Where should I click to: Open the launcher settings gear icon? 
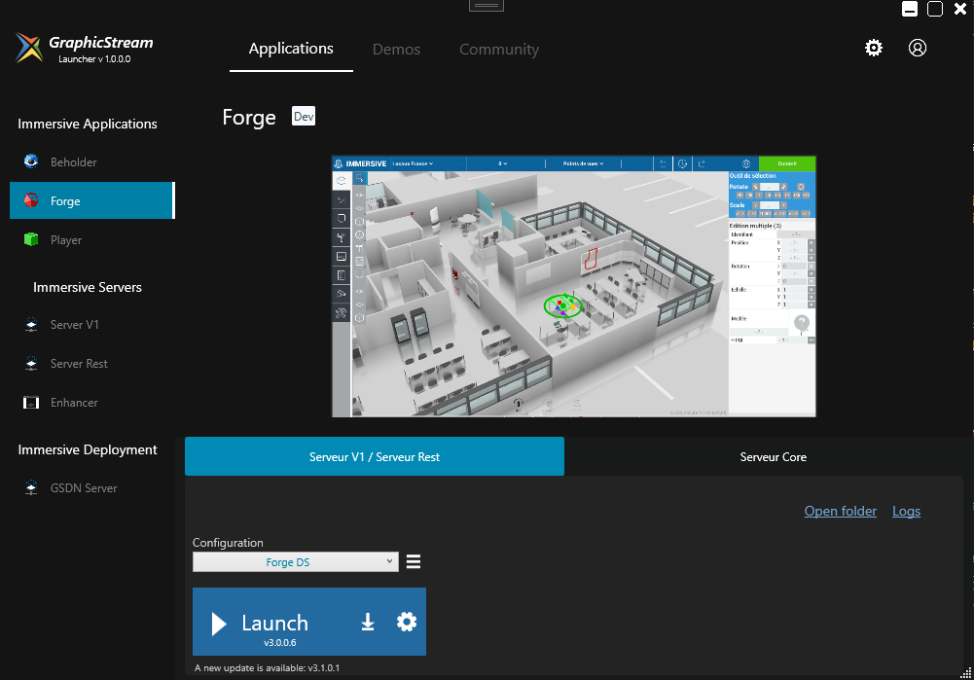(874, 48)
